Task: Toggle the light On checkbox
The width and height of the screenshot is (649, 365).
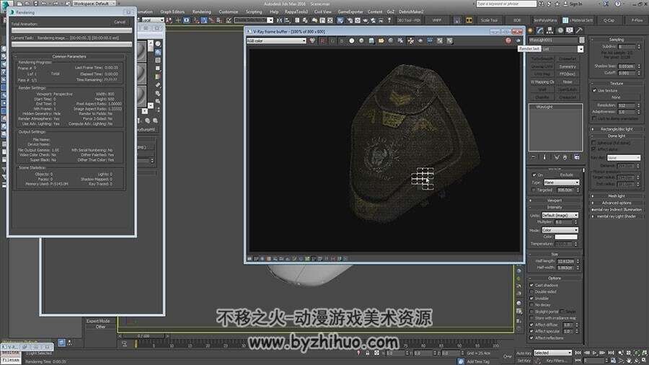Action: click(534, 175)
